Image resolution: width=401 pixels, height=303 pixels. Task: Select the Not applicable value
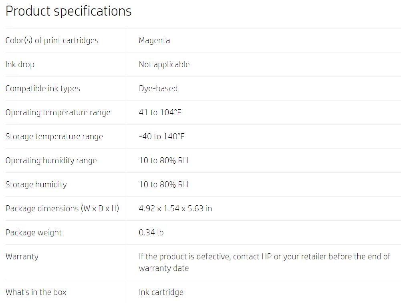[164, 64]
